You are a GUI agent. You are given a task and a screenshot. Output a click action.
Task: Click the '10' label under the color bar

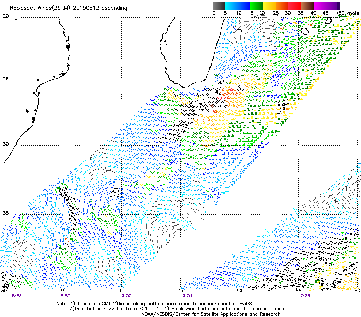pos(239,13)
